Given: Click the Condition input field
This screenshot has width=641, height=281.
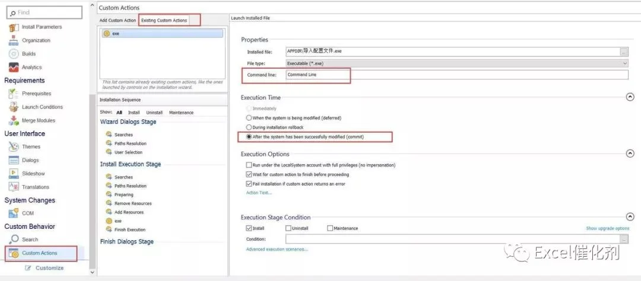Looking at the screenshot, I should [x=452, y=240].
